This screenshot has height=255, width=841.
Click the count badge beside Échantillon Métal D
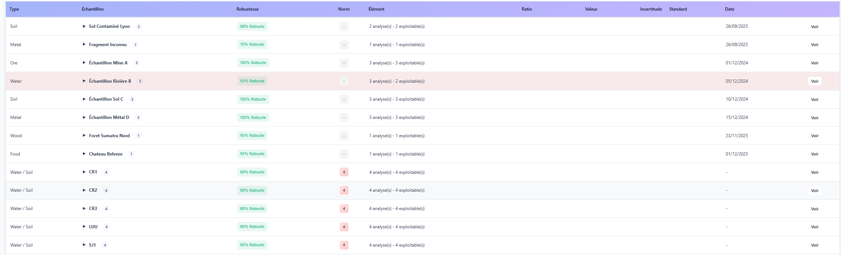click(138, 117)
